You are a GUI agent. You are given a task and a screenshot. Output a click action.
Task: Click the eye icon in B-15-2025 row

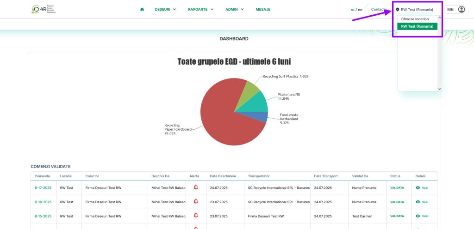(418, 216)
